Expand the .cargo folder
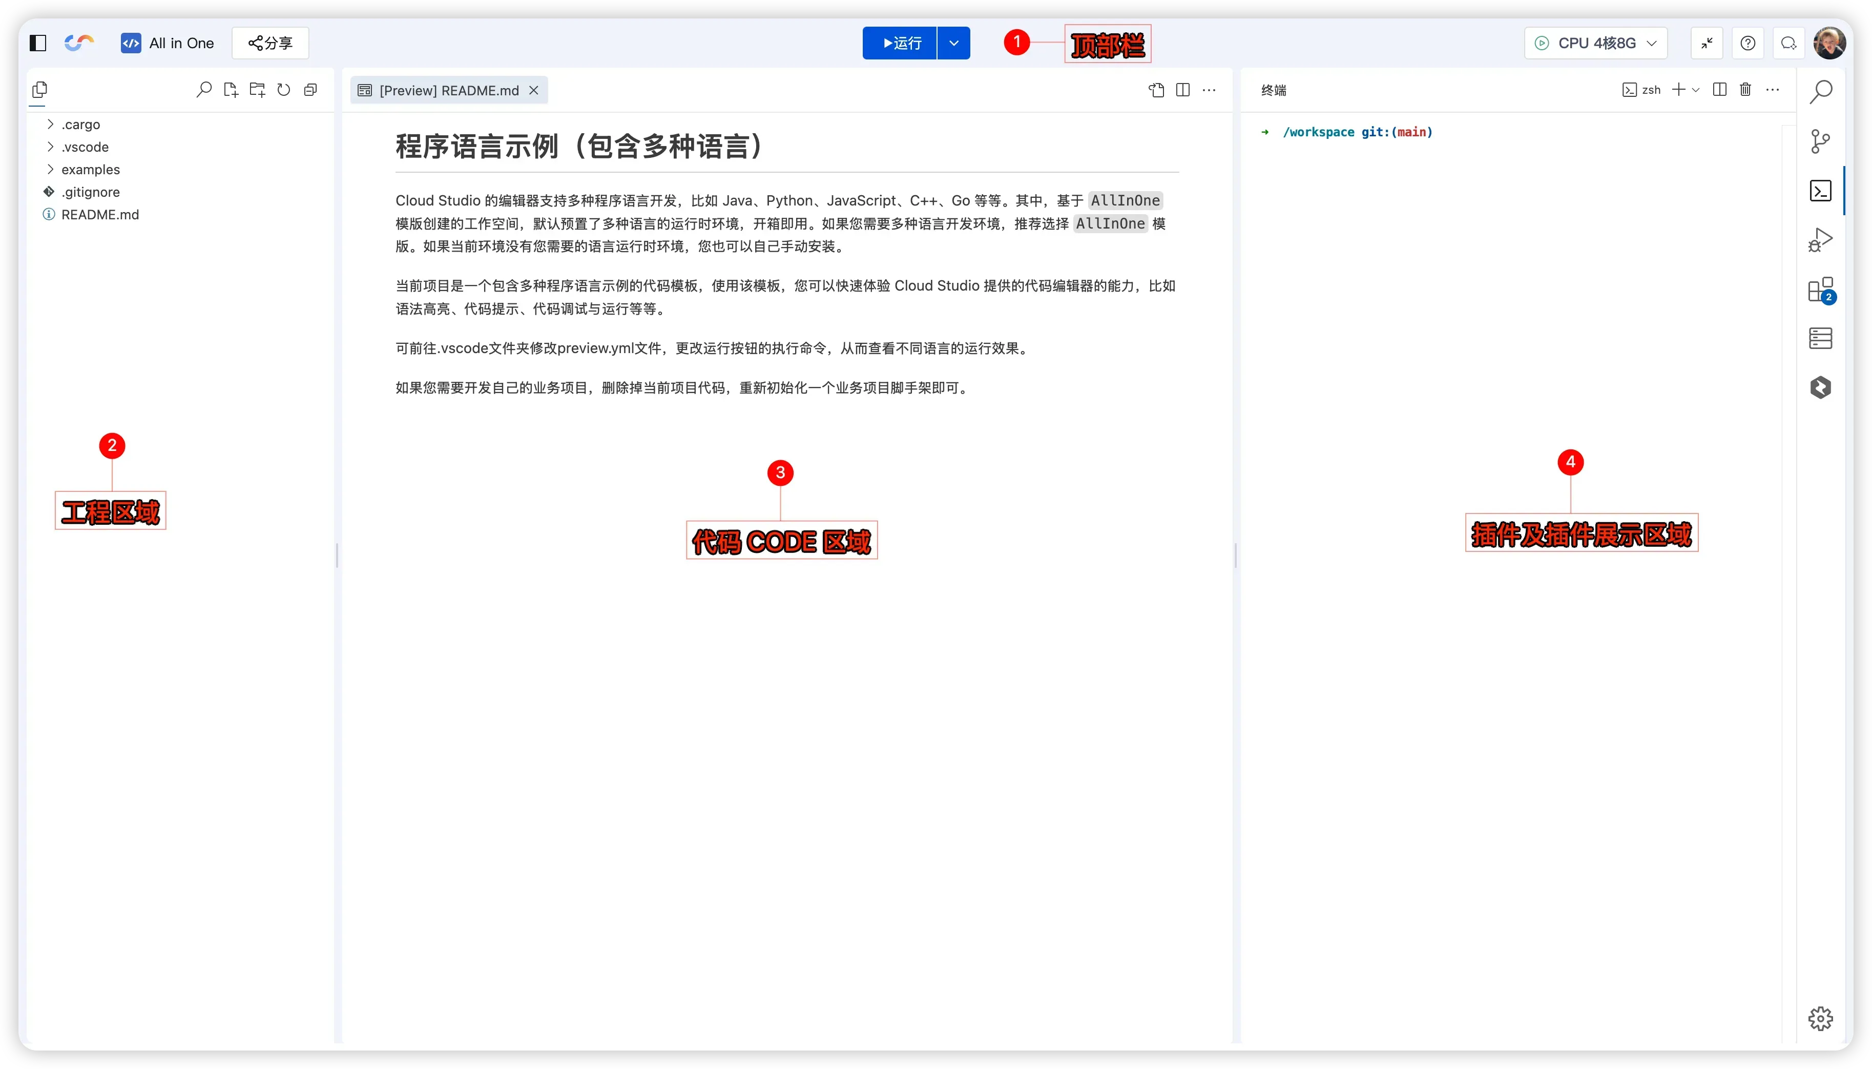1872x1069 pixels. pyautogui.click(x=81, y=124)
